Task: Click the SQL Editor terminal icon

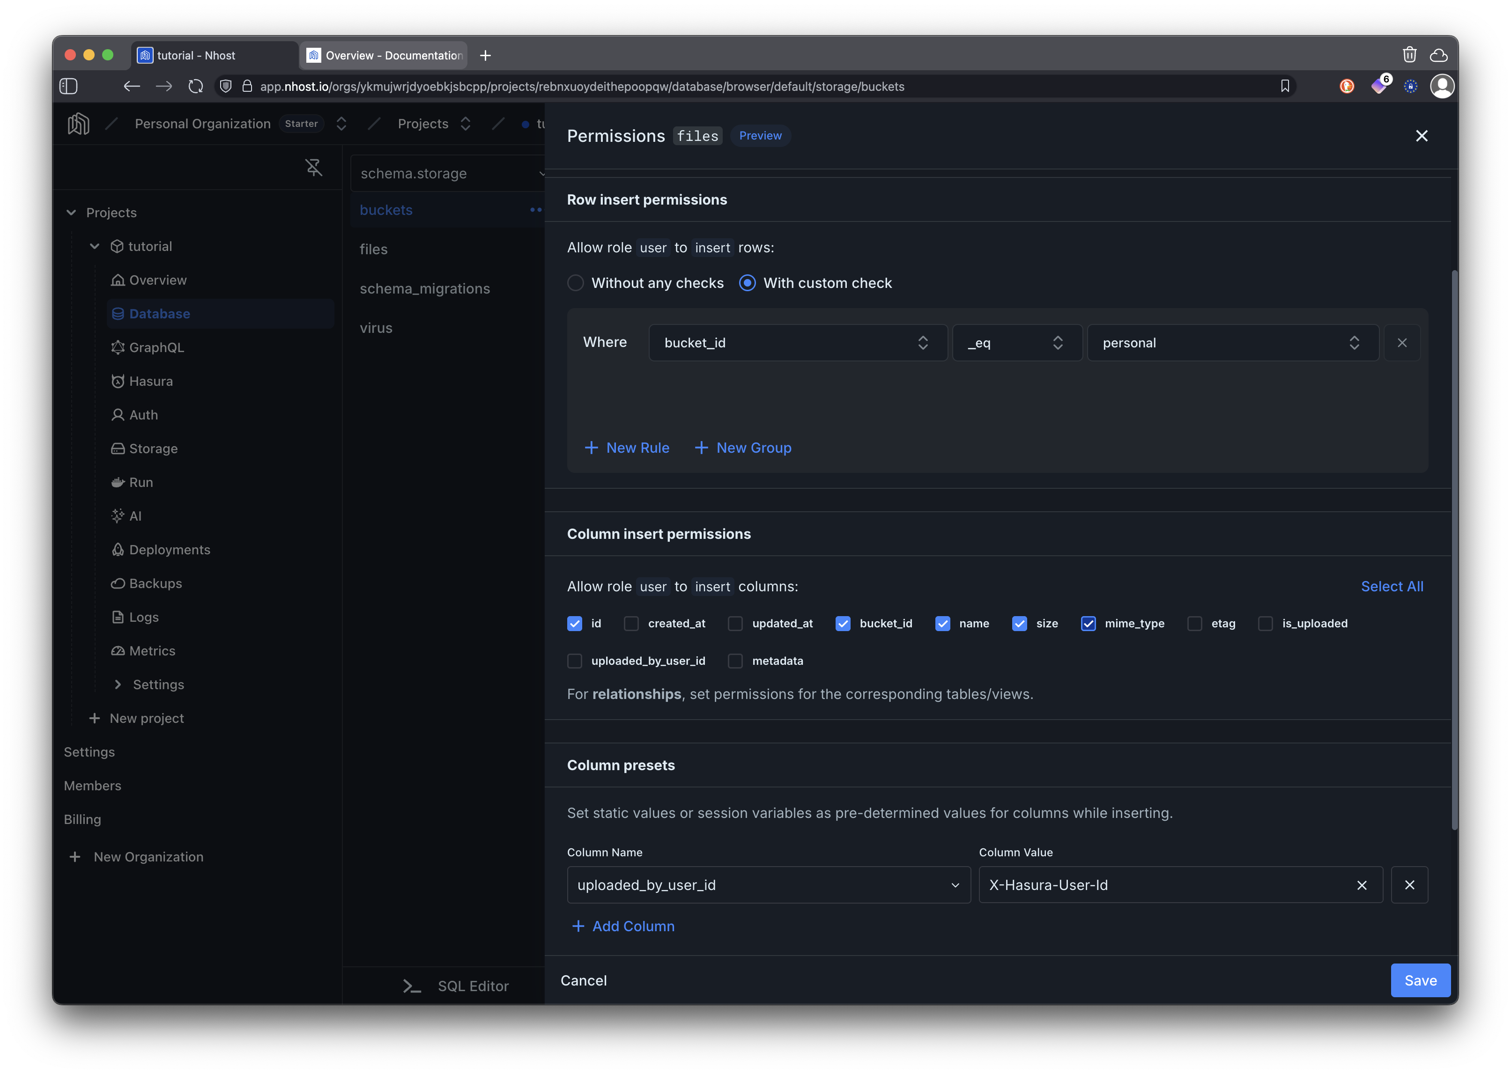Action: (411, 986)
